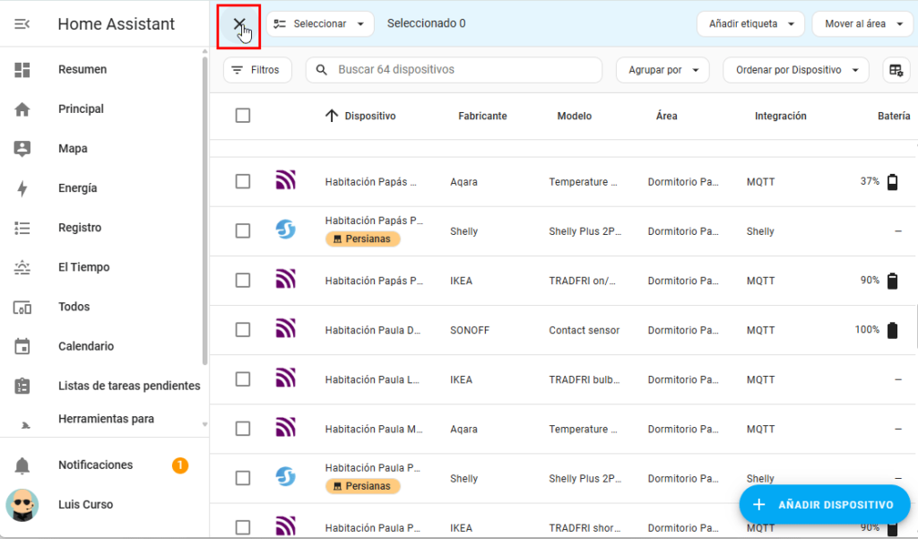The width and height of the screenshot is (918, 539).
Task: Open Notificaciones bell in sidebar
Action: [x=22, y=465]
